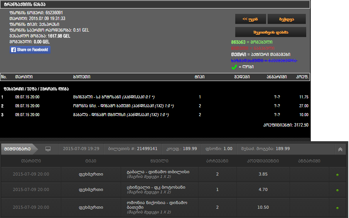The width and height of the screenshot is (349, 218).
Task: Click 'კოეფიციენტი' column header in lower table
Action: point(263,161)
